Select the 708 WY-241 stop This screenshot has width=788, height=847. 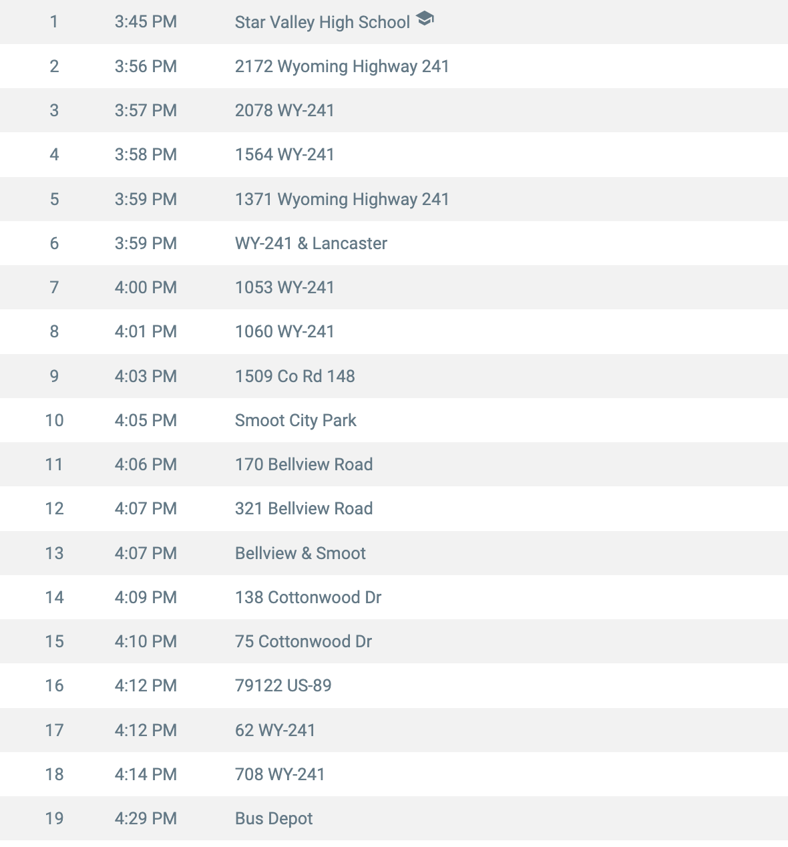pyautogui.click(x=394, y=774)
